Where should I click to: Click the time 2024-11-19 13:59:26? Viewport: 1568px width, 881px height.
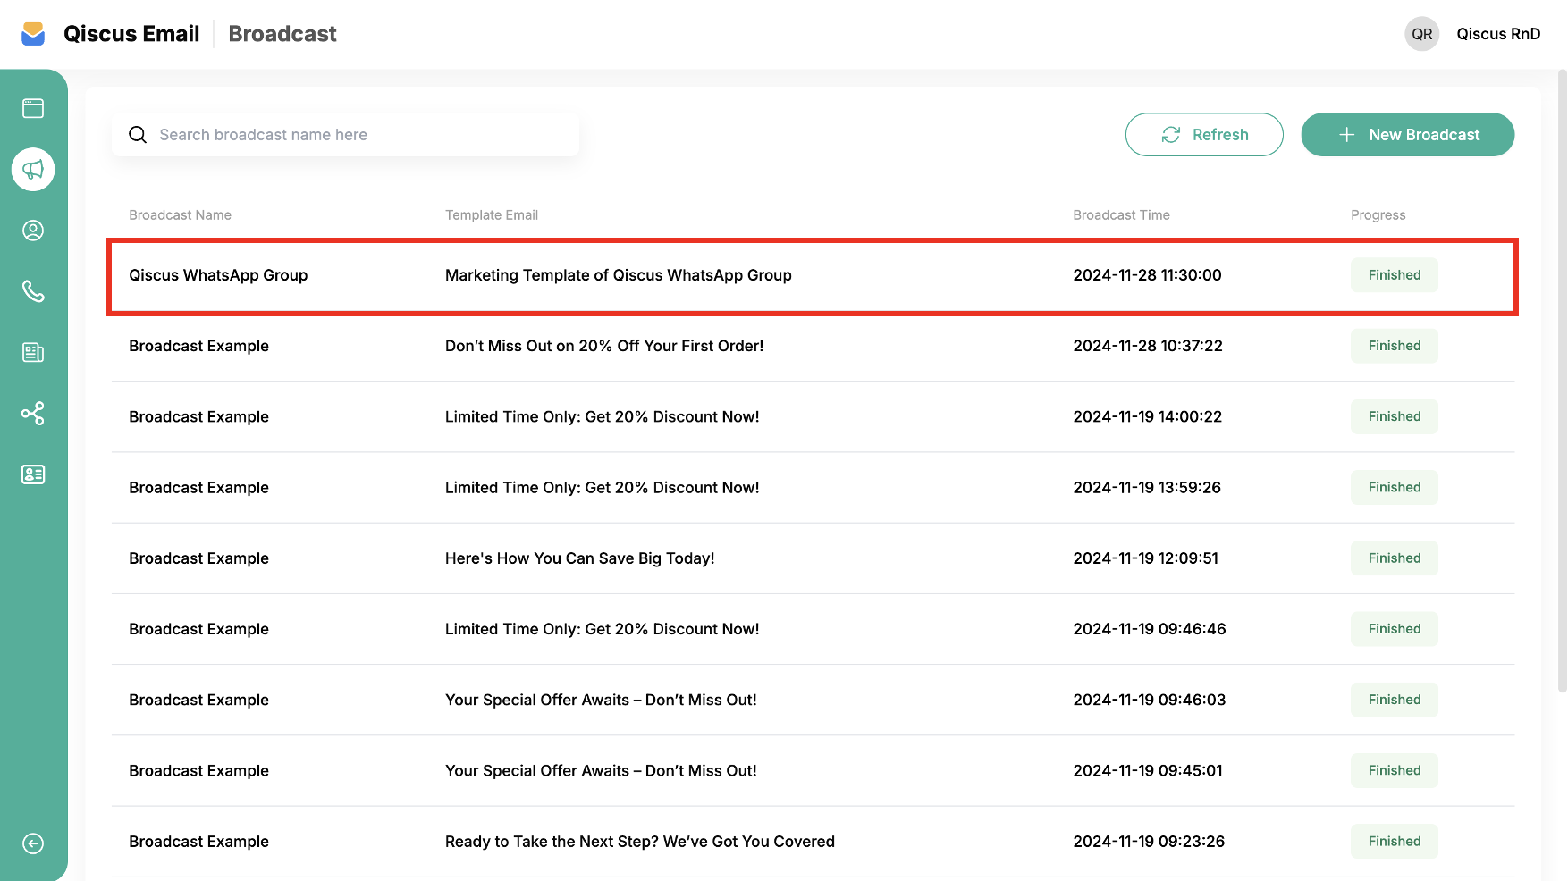tap(1147, 487)
